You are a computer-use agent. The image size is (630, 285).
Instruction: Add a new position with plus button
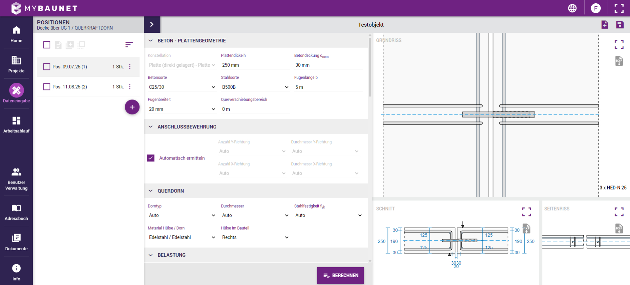132,107
